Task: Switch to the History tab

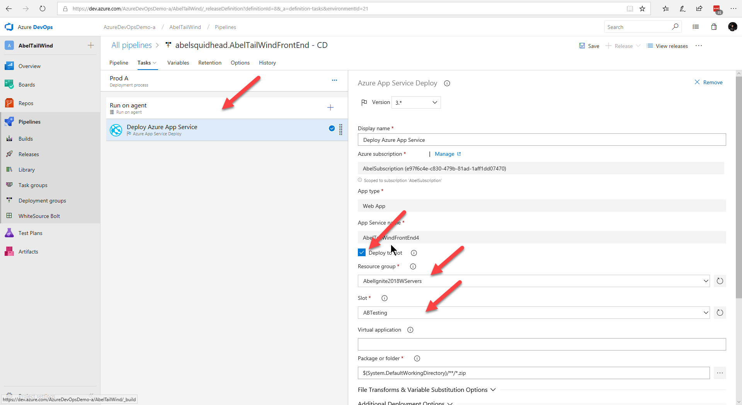Action: click(267, 63)
